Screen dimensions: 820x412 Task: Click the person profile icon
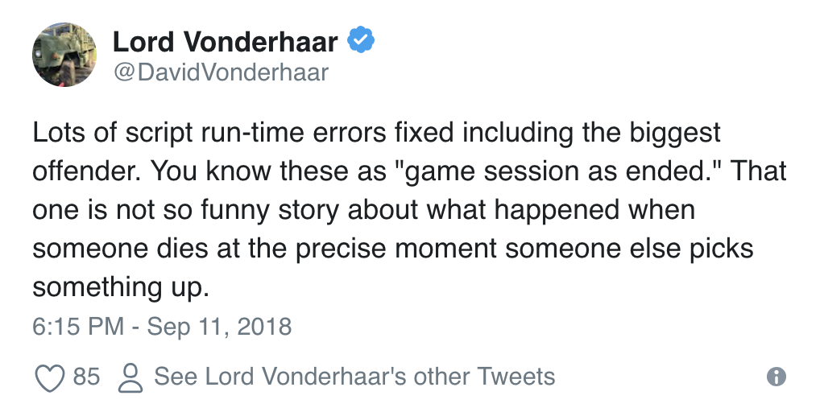click(130, 377)
